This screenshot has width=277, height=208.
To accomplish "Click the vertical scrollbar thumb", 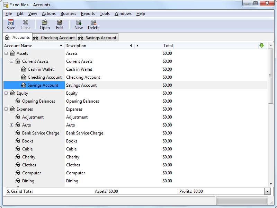I will point(270,76).
